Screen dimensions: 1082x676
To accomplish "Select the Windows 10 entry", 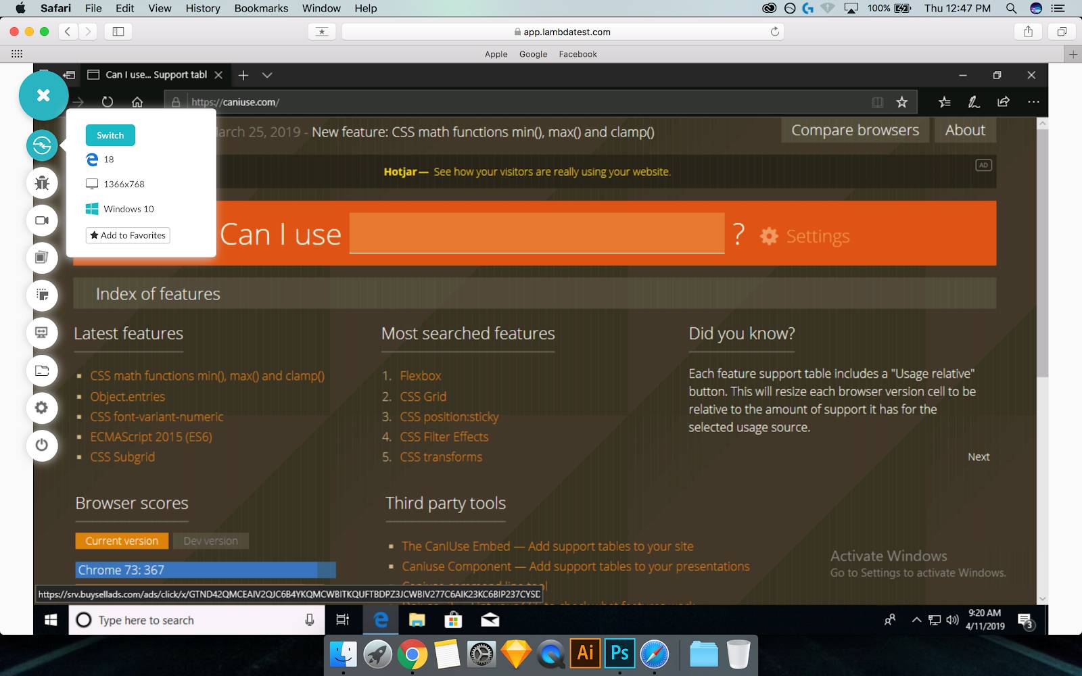I will coord(120,209).
